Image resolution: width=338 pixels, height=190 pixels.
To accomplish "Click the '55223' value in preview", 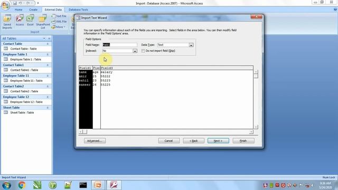I will [106, 81].
